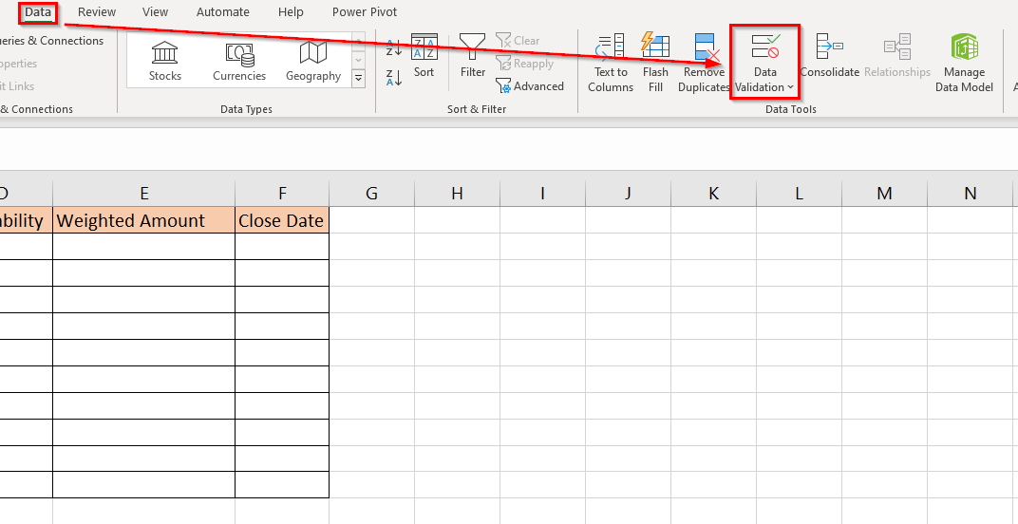
Task: Select the Currencies data type
Action: 239,61
